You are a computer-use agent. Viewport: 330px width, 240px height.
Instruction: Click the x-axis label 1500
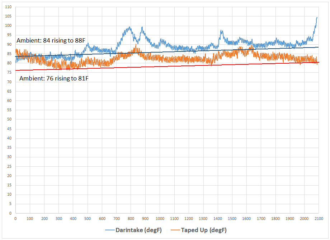(x=232, y=218)
